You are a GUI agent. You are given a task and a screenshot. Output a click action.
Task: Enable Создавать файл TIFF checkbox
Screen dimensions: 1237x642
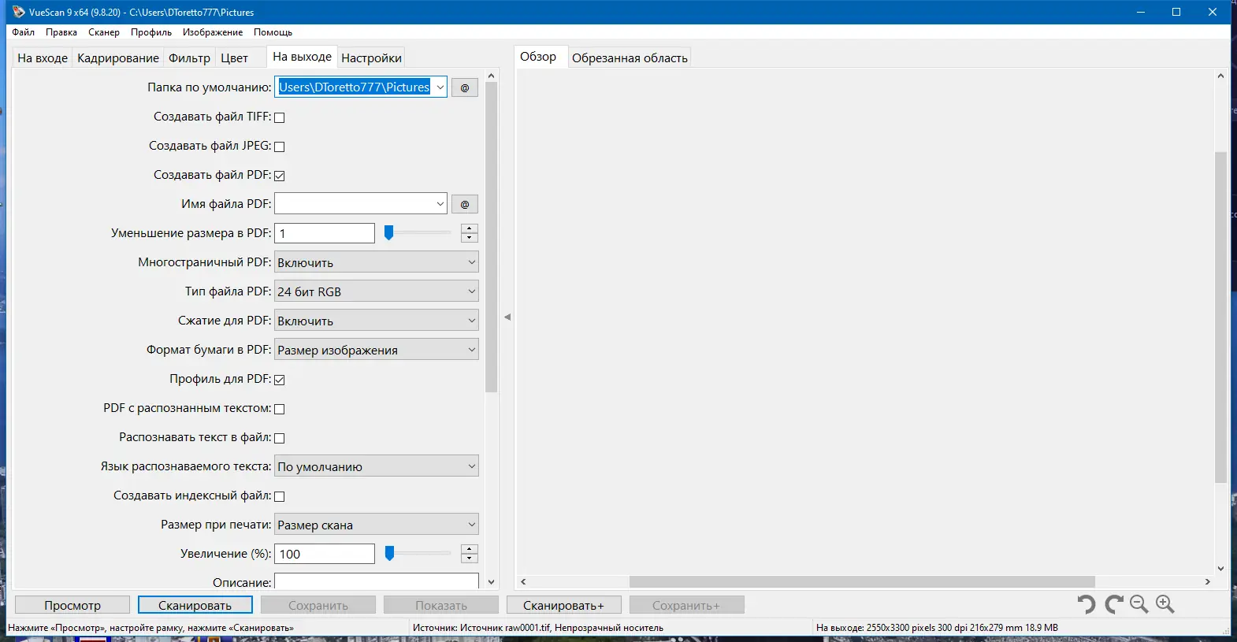[279, 117]
